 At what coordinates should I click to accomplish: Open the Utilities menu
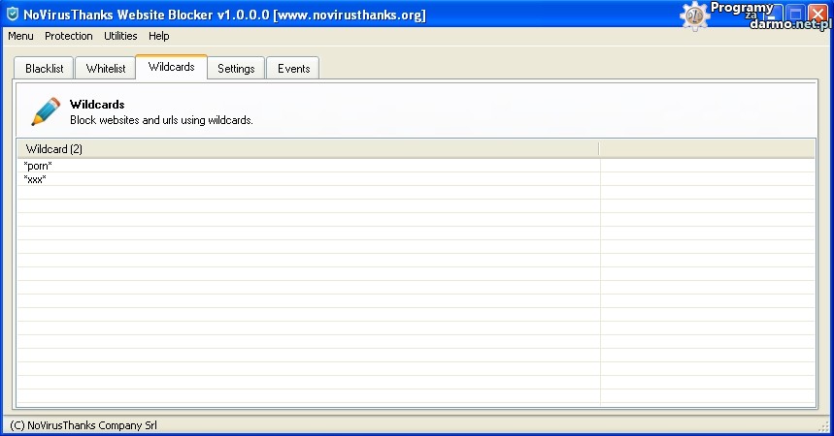click(121, 36)
